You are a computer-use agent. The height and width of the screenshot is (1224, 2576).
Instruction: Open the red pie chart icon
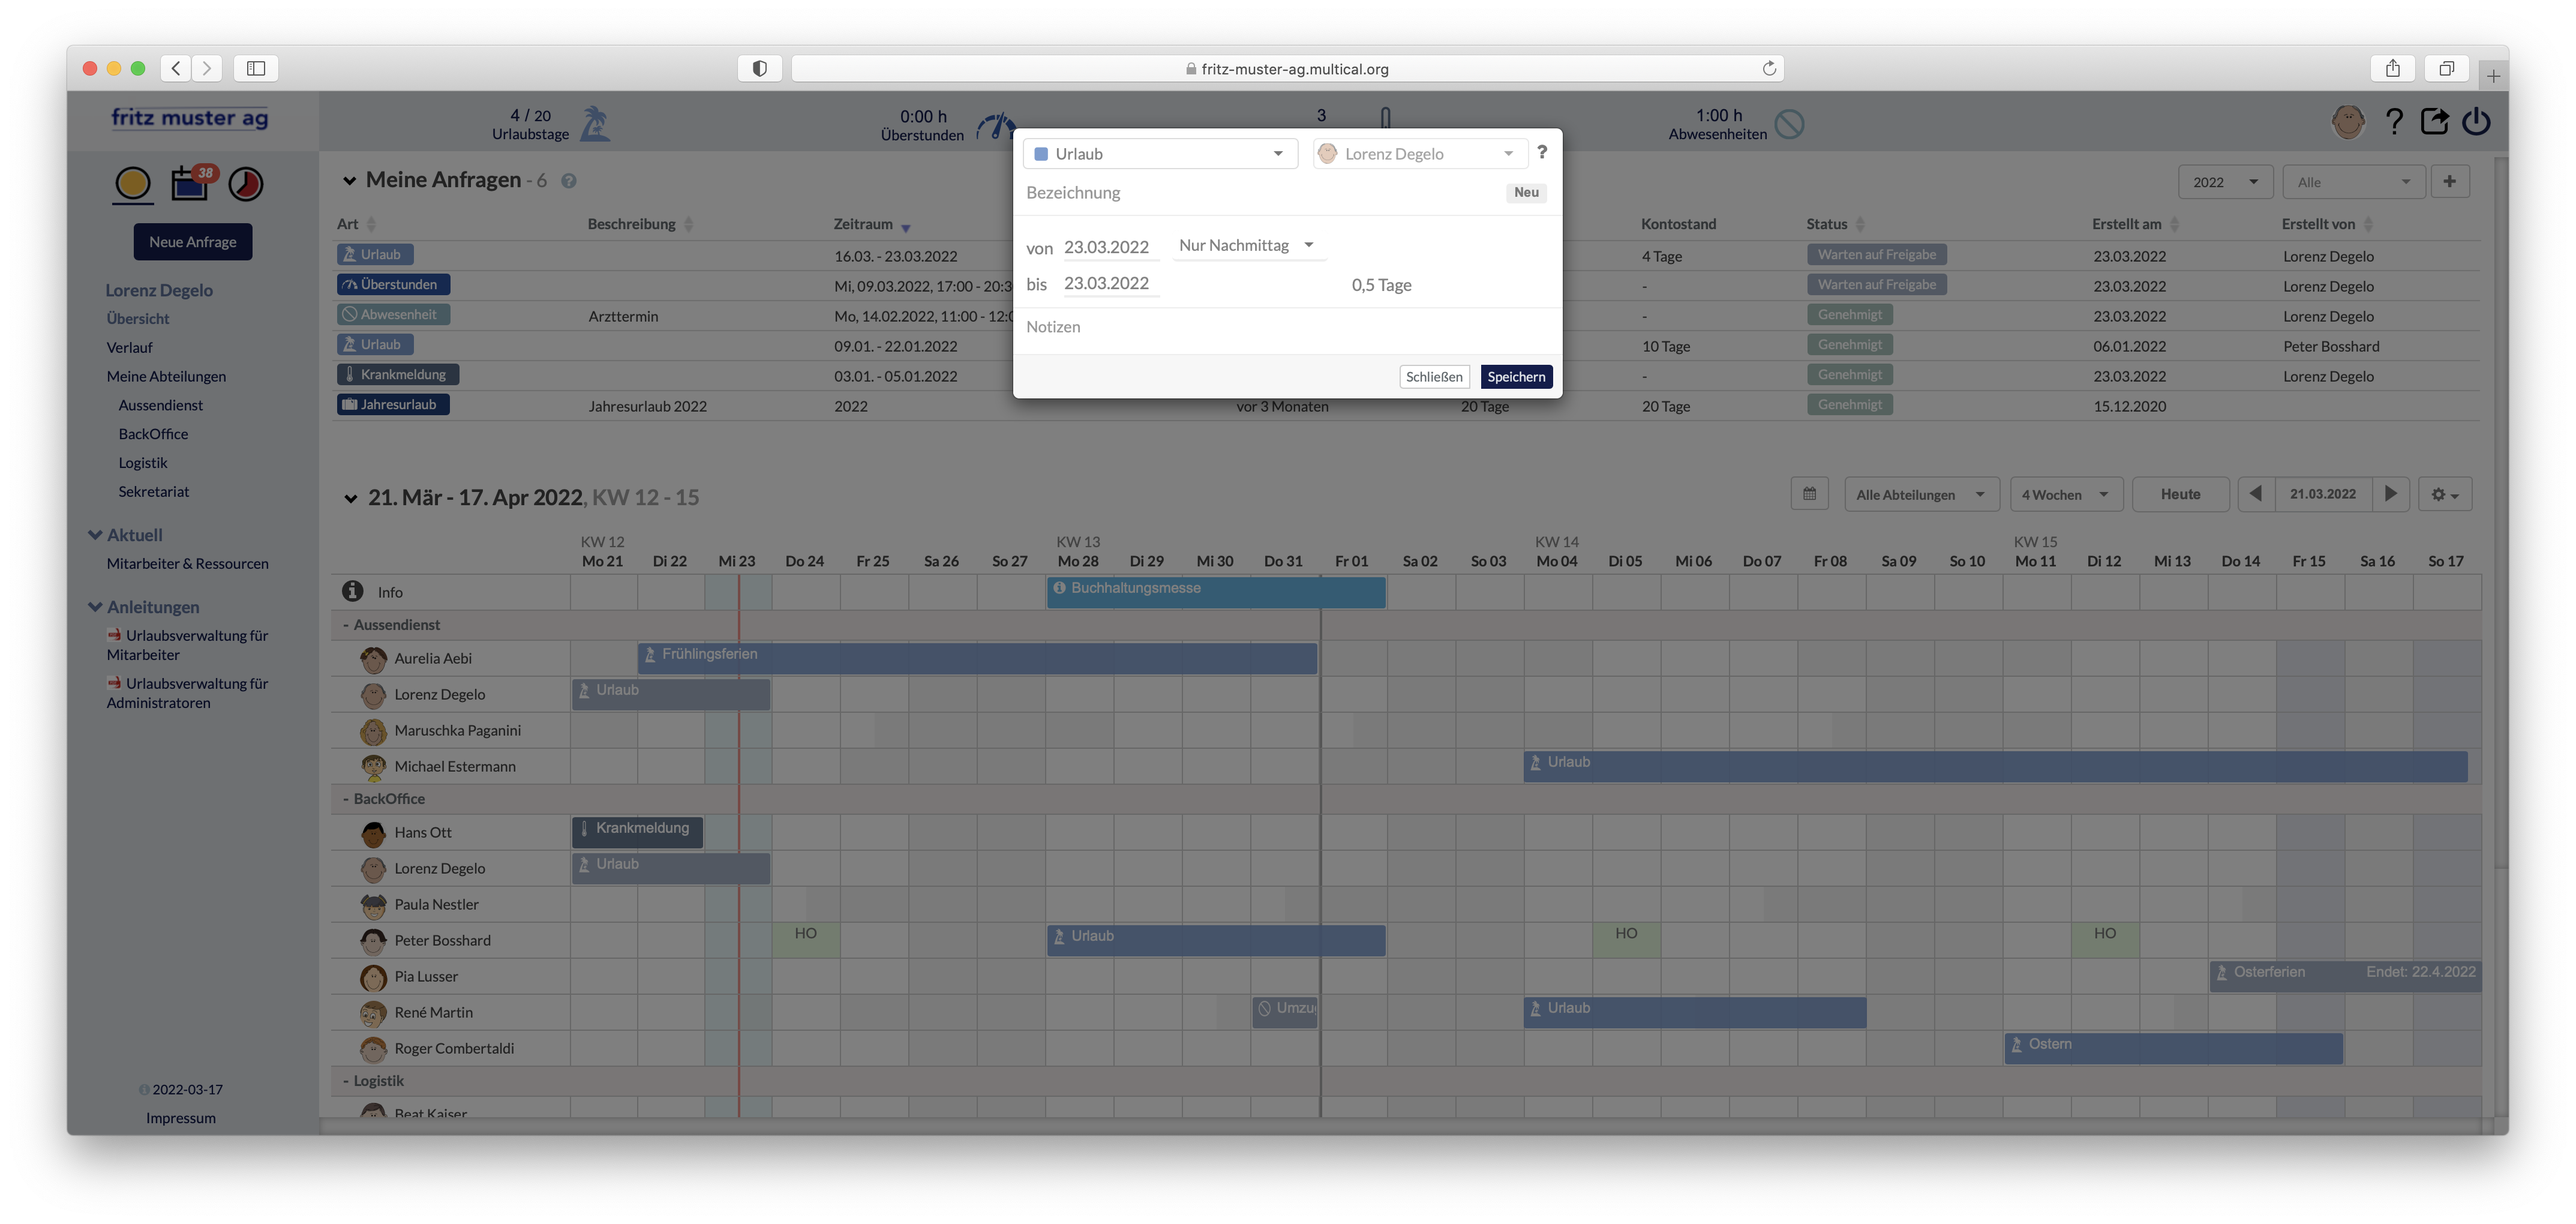(x=246, y=183)
